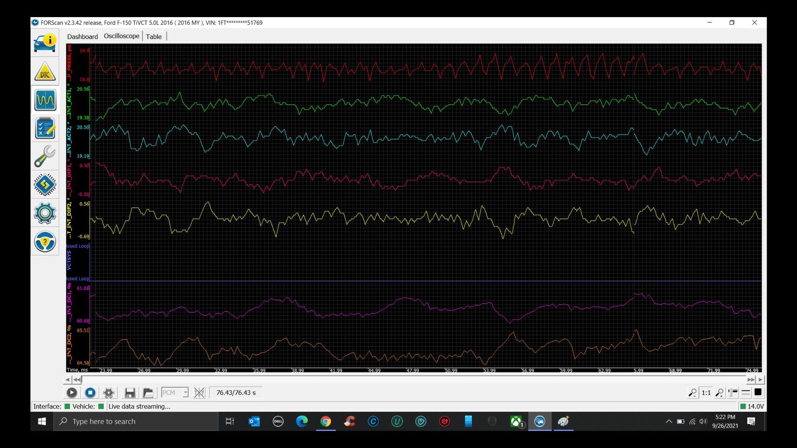This screenshot has width=797, height=448.
Task: Open the chip module configuration section
Action: coord(45,185)
